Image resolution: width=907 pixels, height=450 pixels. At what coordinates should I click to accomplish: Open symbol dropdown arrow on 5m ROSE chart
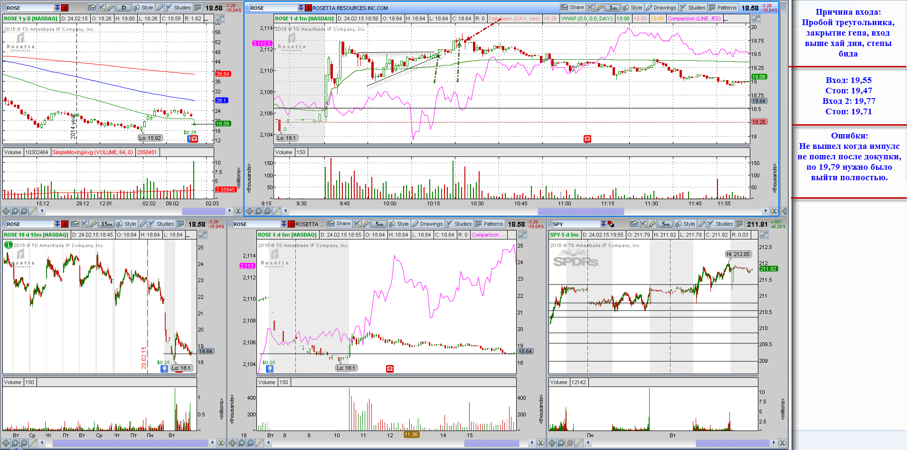pyautogui.click(x=283, y=224)
